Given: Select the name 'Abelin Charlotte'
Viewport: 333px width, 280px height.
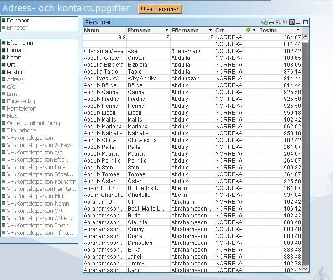Looking at the screenshot, I should tap(105, 195).
